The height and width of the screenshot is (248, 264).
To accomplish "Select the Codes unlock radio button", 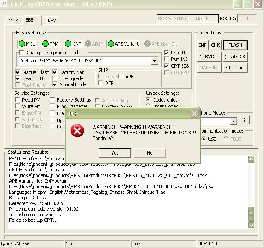I will 148,99.
